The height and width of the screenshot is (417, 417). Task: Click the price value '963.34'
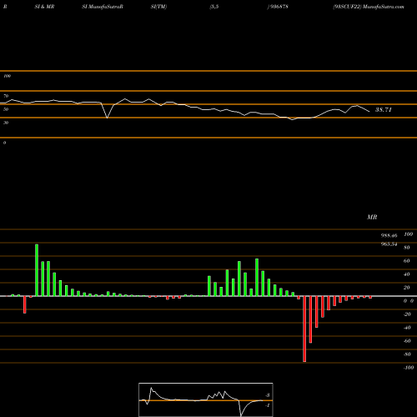pos(389,244)
